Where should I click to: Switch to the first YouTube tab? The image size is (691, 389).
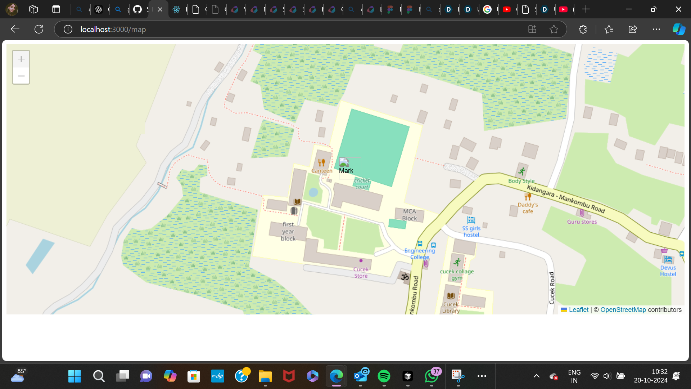[x=507, y=9]
